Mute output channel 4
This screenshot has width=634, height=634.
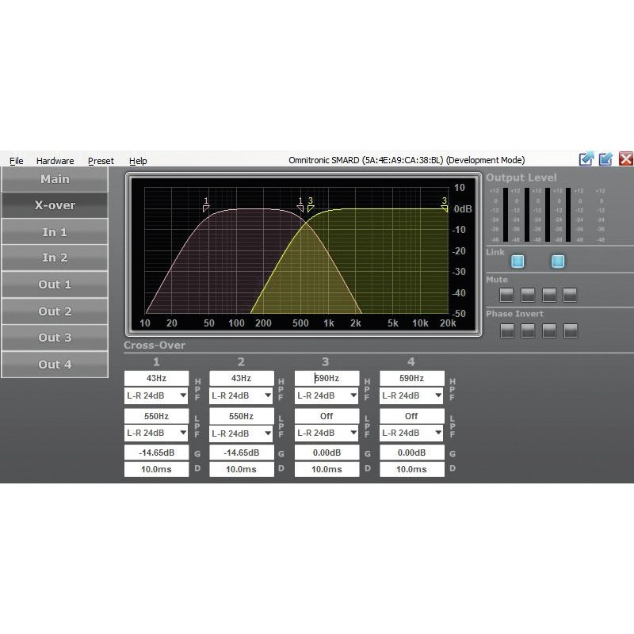(x=570, y=295)
